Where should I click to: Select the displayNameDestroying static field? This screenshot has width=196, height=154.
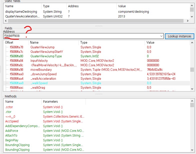pos(21,11)
